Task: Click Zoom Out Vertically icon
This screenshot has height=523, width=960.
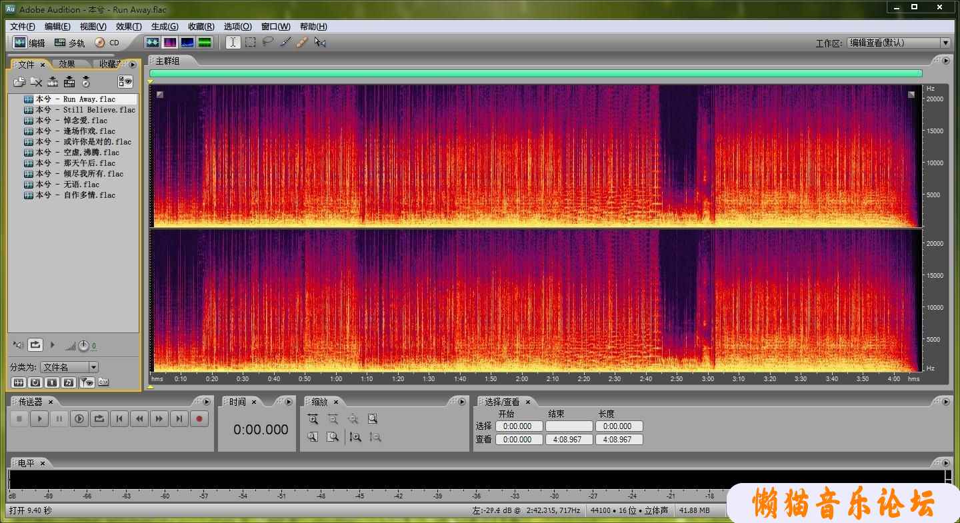Action: (375, 437)
